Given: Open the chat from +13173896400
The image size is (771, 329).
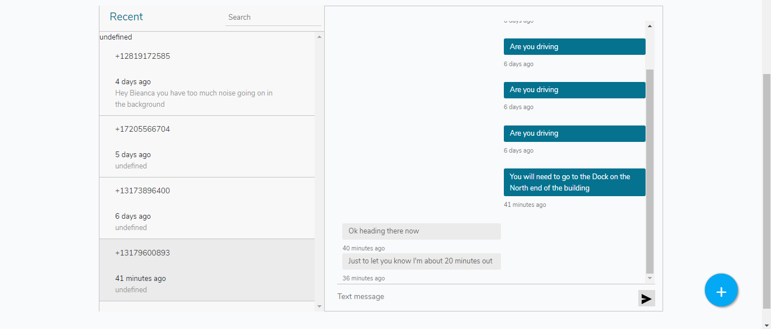Looking at the screenshot, I should click(207, 208).
